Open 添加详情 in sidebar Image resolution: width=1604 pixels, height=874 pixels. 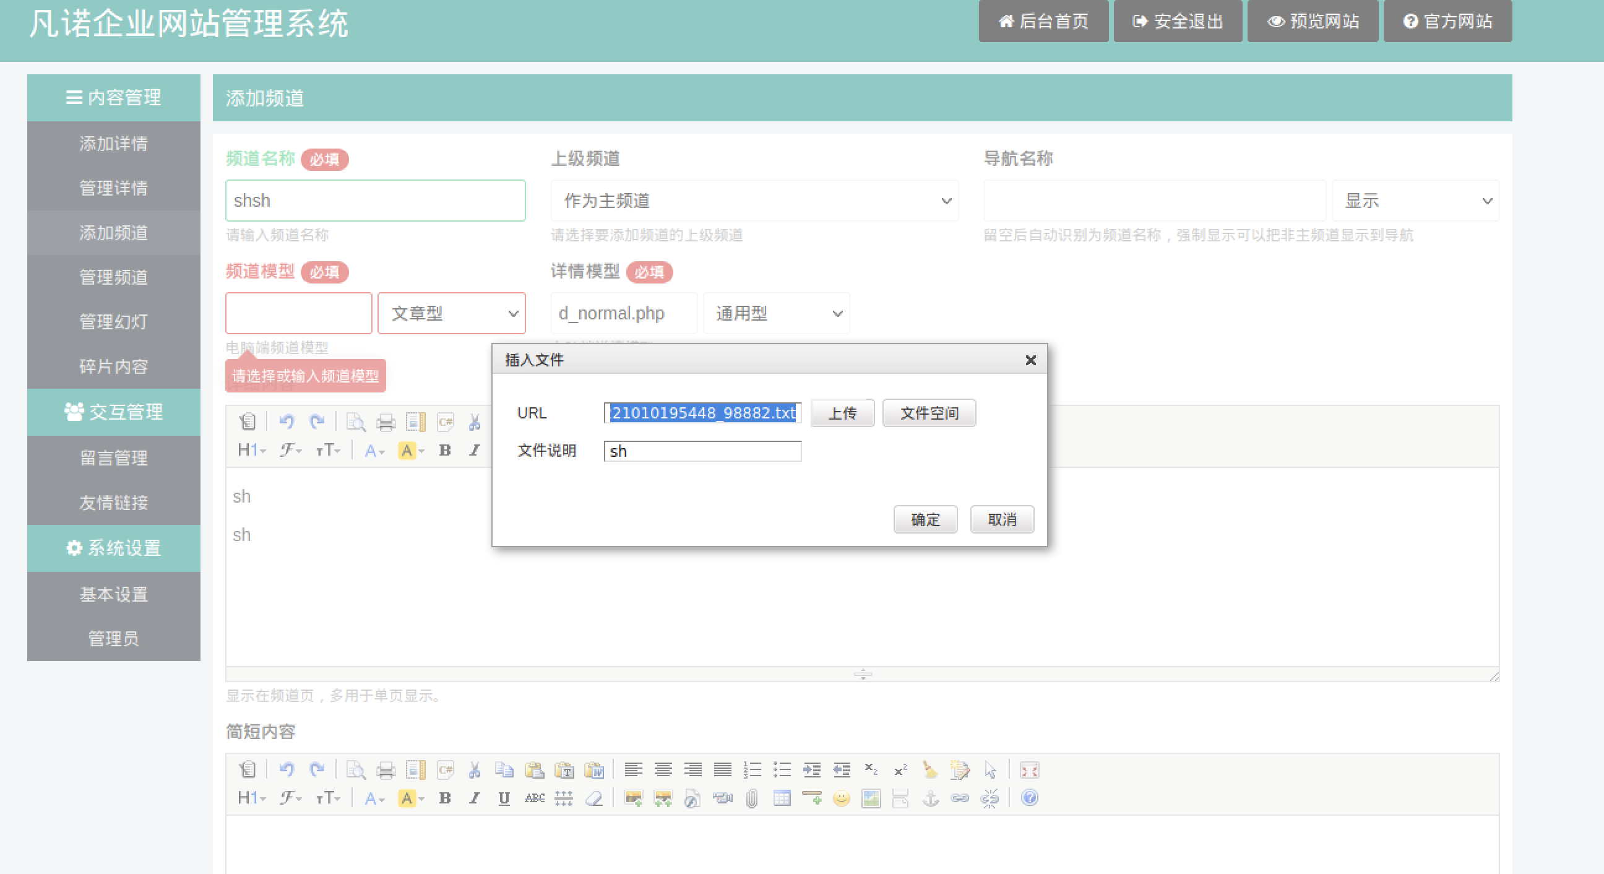(114, 144)
